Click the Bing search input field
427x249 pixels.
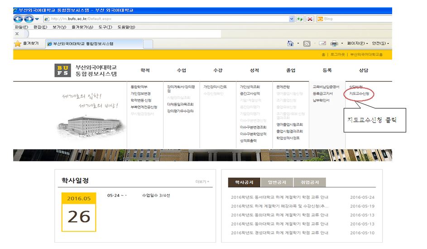[353, 19]
